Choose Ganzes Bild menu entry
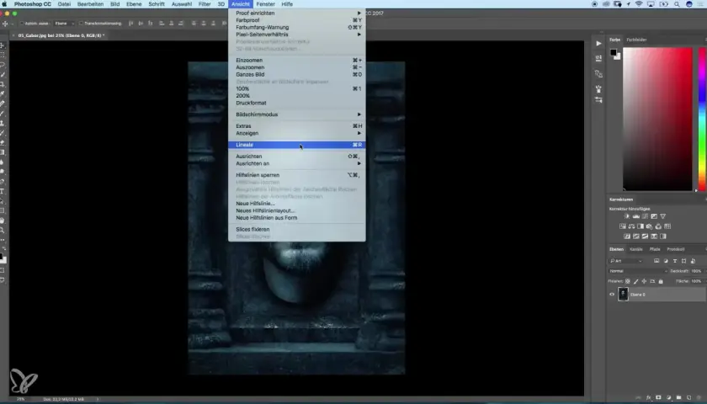The width and height of the screenshot is (707, 404). [x=296, y=74]
